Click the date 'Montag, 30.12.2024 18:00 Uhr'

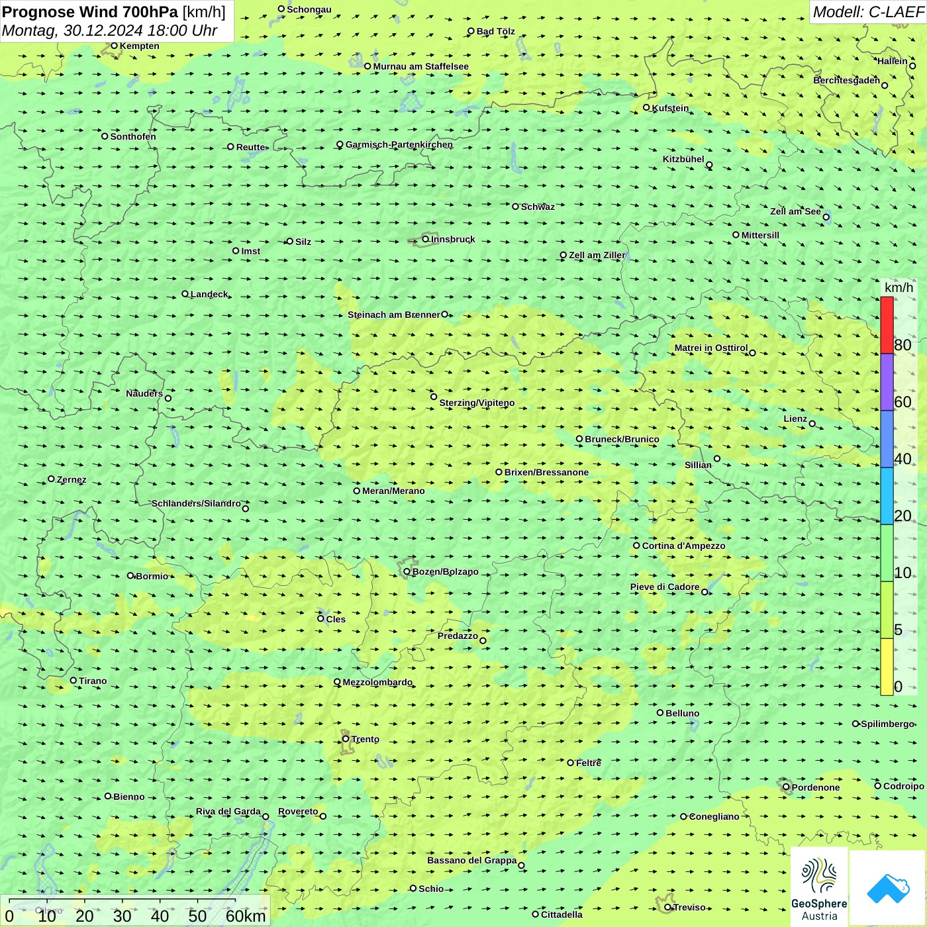click(x=110, y=30)
